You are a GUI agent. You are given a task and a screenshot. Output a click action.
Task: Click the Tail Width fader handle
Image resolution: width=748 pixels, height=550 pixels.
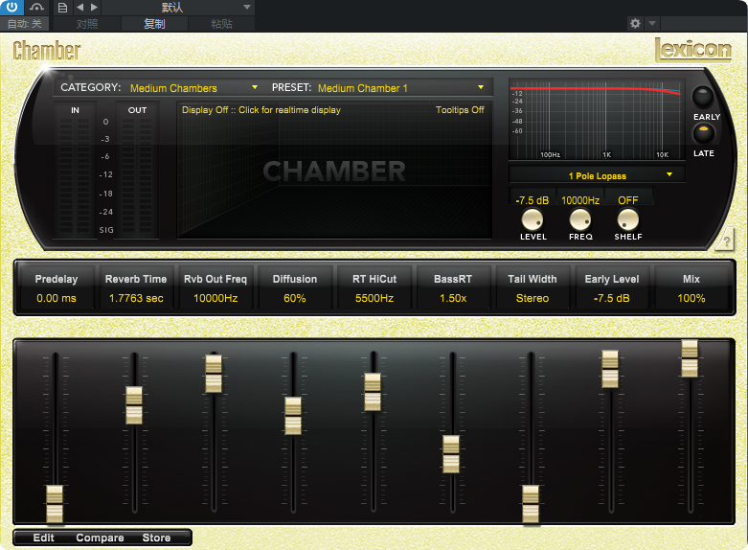coord(531,504)
